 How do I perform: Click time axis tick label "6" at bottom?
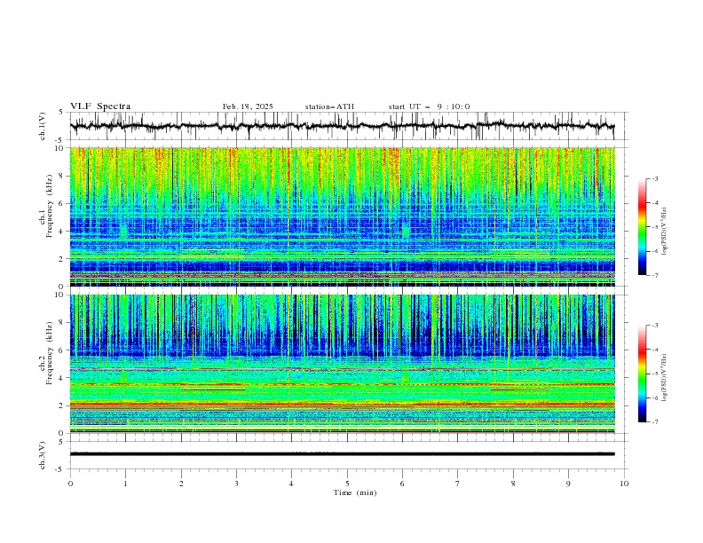pyautogui.click(x=402, y=484)
